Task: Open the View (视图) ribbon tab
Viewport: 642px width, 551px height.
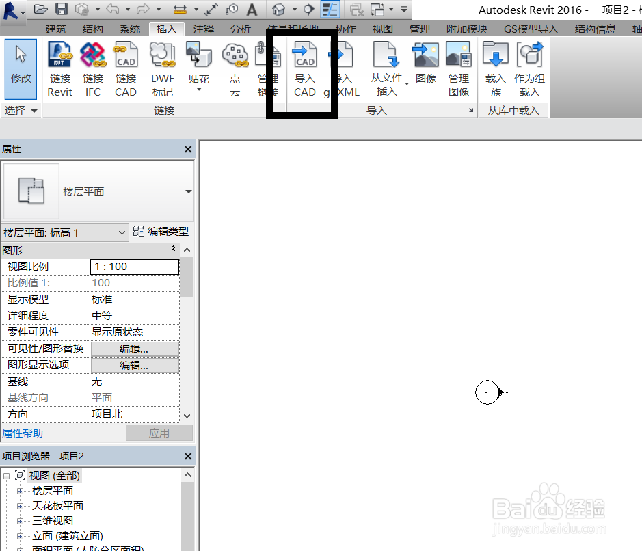Action: coord(383,29)
